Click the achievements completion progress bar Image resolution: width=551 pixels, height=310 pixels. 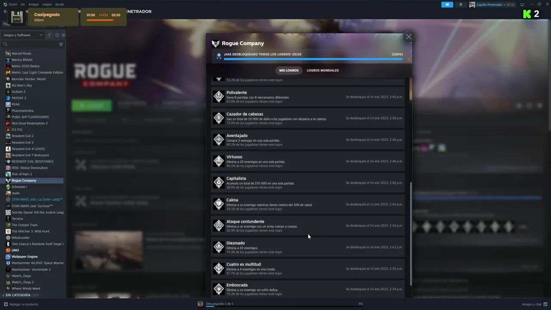tap(313, 59)
